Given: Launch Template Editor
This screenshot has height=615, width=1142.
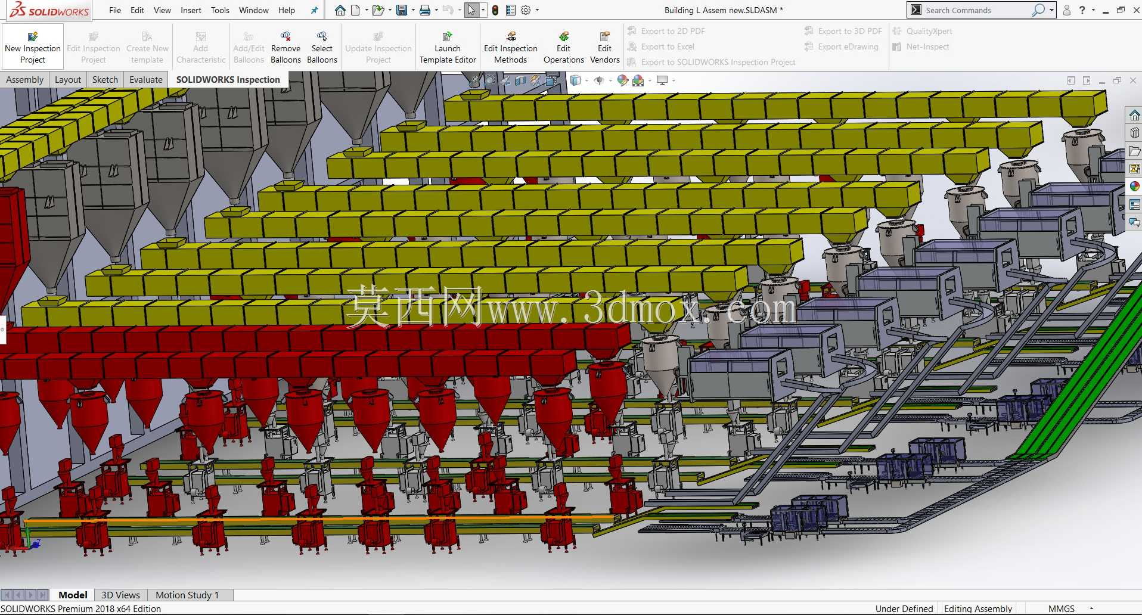Looking at the screenshot, I should 448,47.
